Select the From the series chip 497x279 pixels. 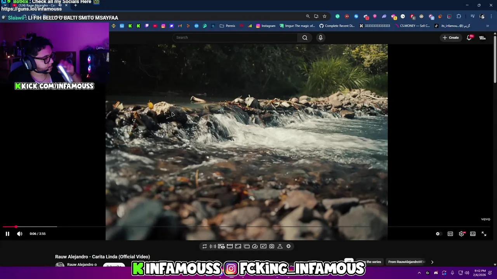(369, 262)
